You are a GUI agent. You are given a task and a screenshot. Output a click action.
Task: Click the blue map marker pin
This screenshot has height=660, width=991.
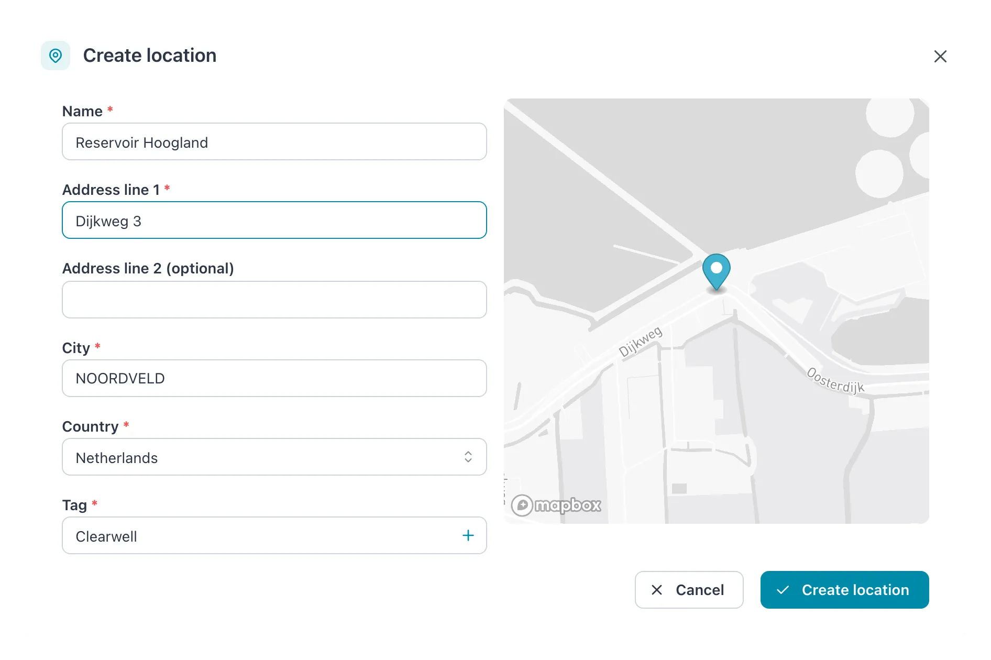[x=716, y=272]
